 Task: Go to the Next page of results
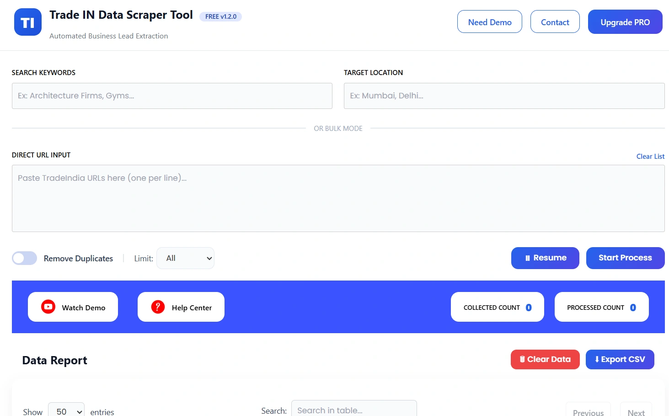tap(636, 412)
